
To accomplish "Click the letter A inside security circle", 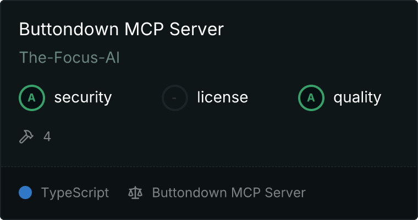I will click(x=32, y=98).
